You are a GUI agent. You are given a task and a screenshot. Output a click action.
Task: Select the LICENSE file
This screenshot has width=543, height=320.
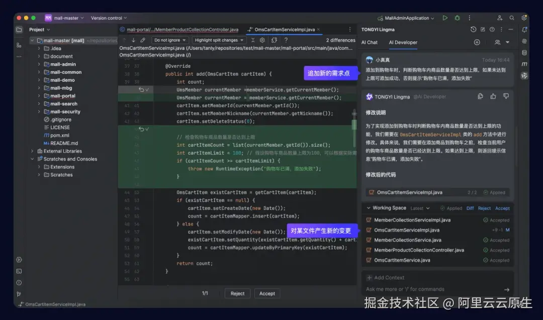(59, 127)
